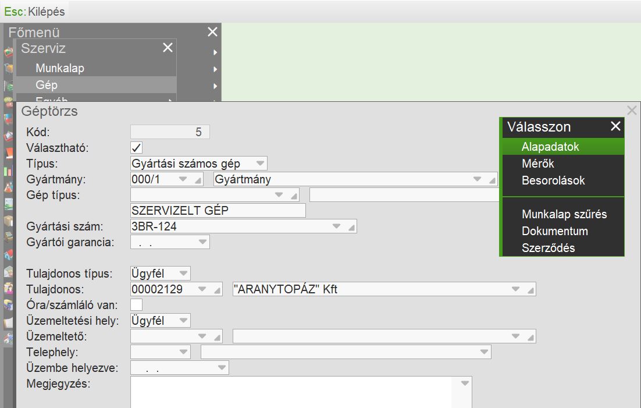Image resolution: width=641 pixels, height=408 pixels.
Task: Select Alapadatok in the Válasszon menu
Action: point(563,147)
